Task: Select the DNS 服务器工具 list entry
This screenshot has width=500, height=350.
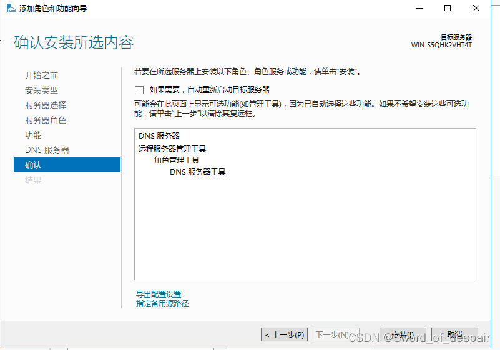Action: [x=197, y=172]
